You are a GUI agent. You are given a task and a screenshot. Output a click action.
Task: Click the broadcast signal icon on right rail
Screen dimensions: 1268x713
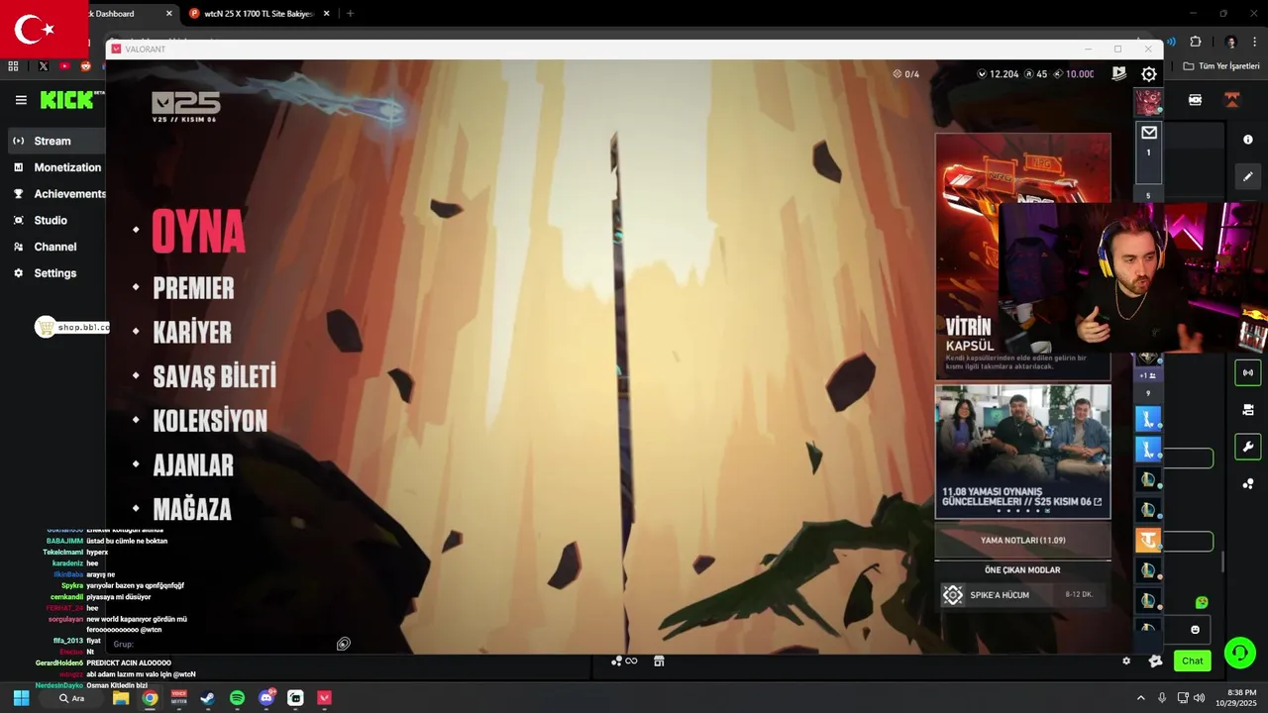click(x=1247, y=372)
